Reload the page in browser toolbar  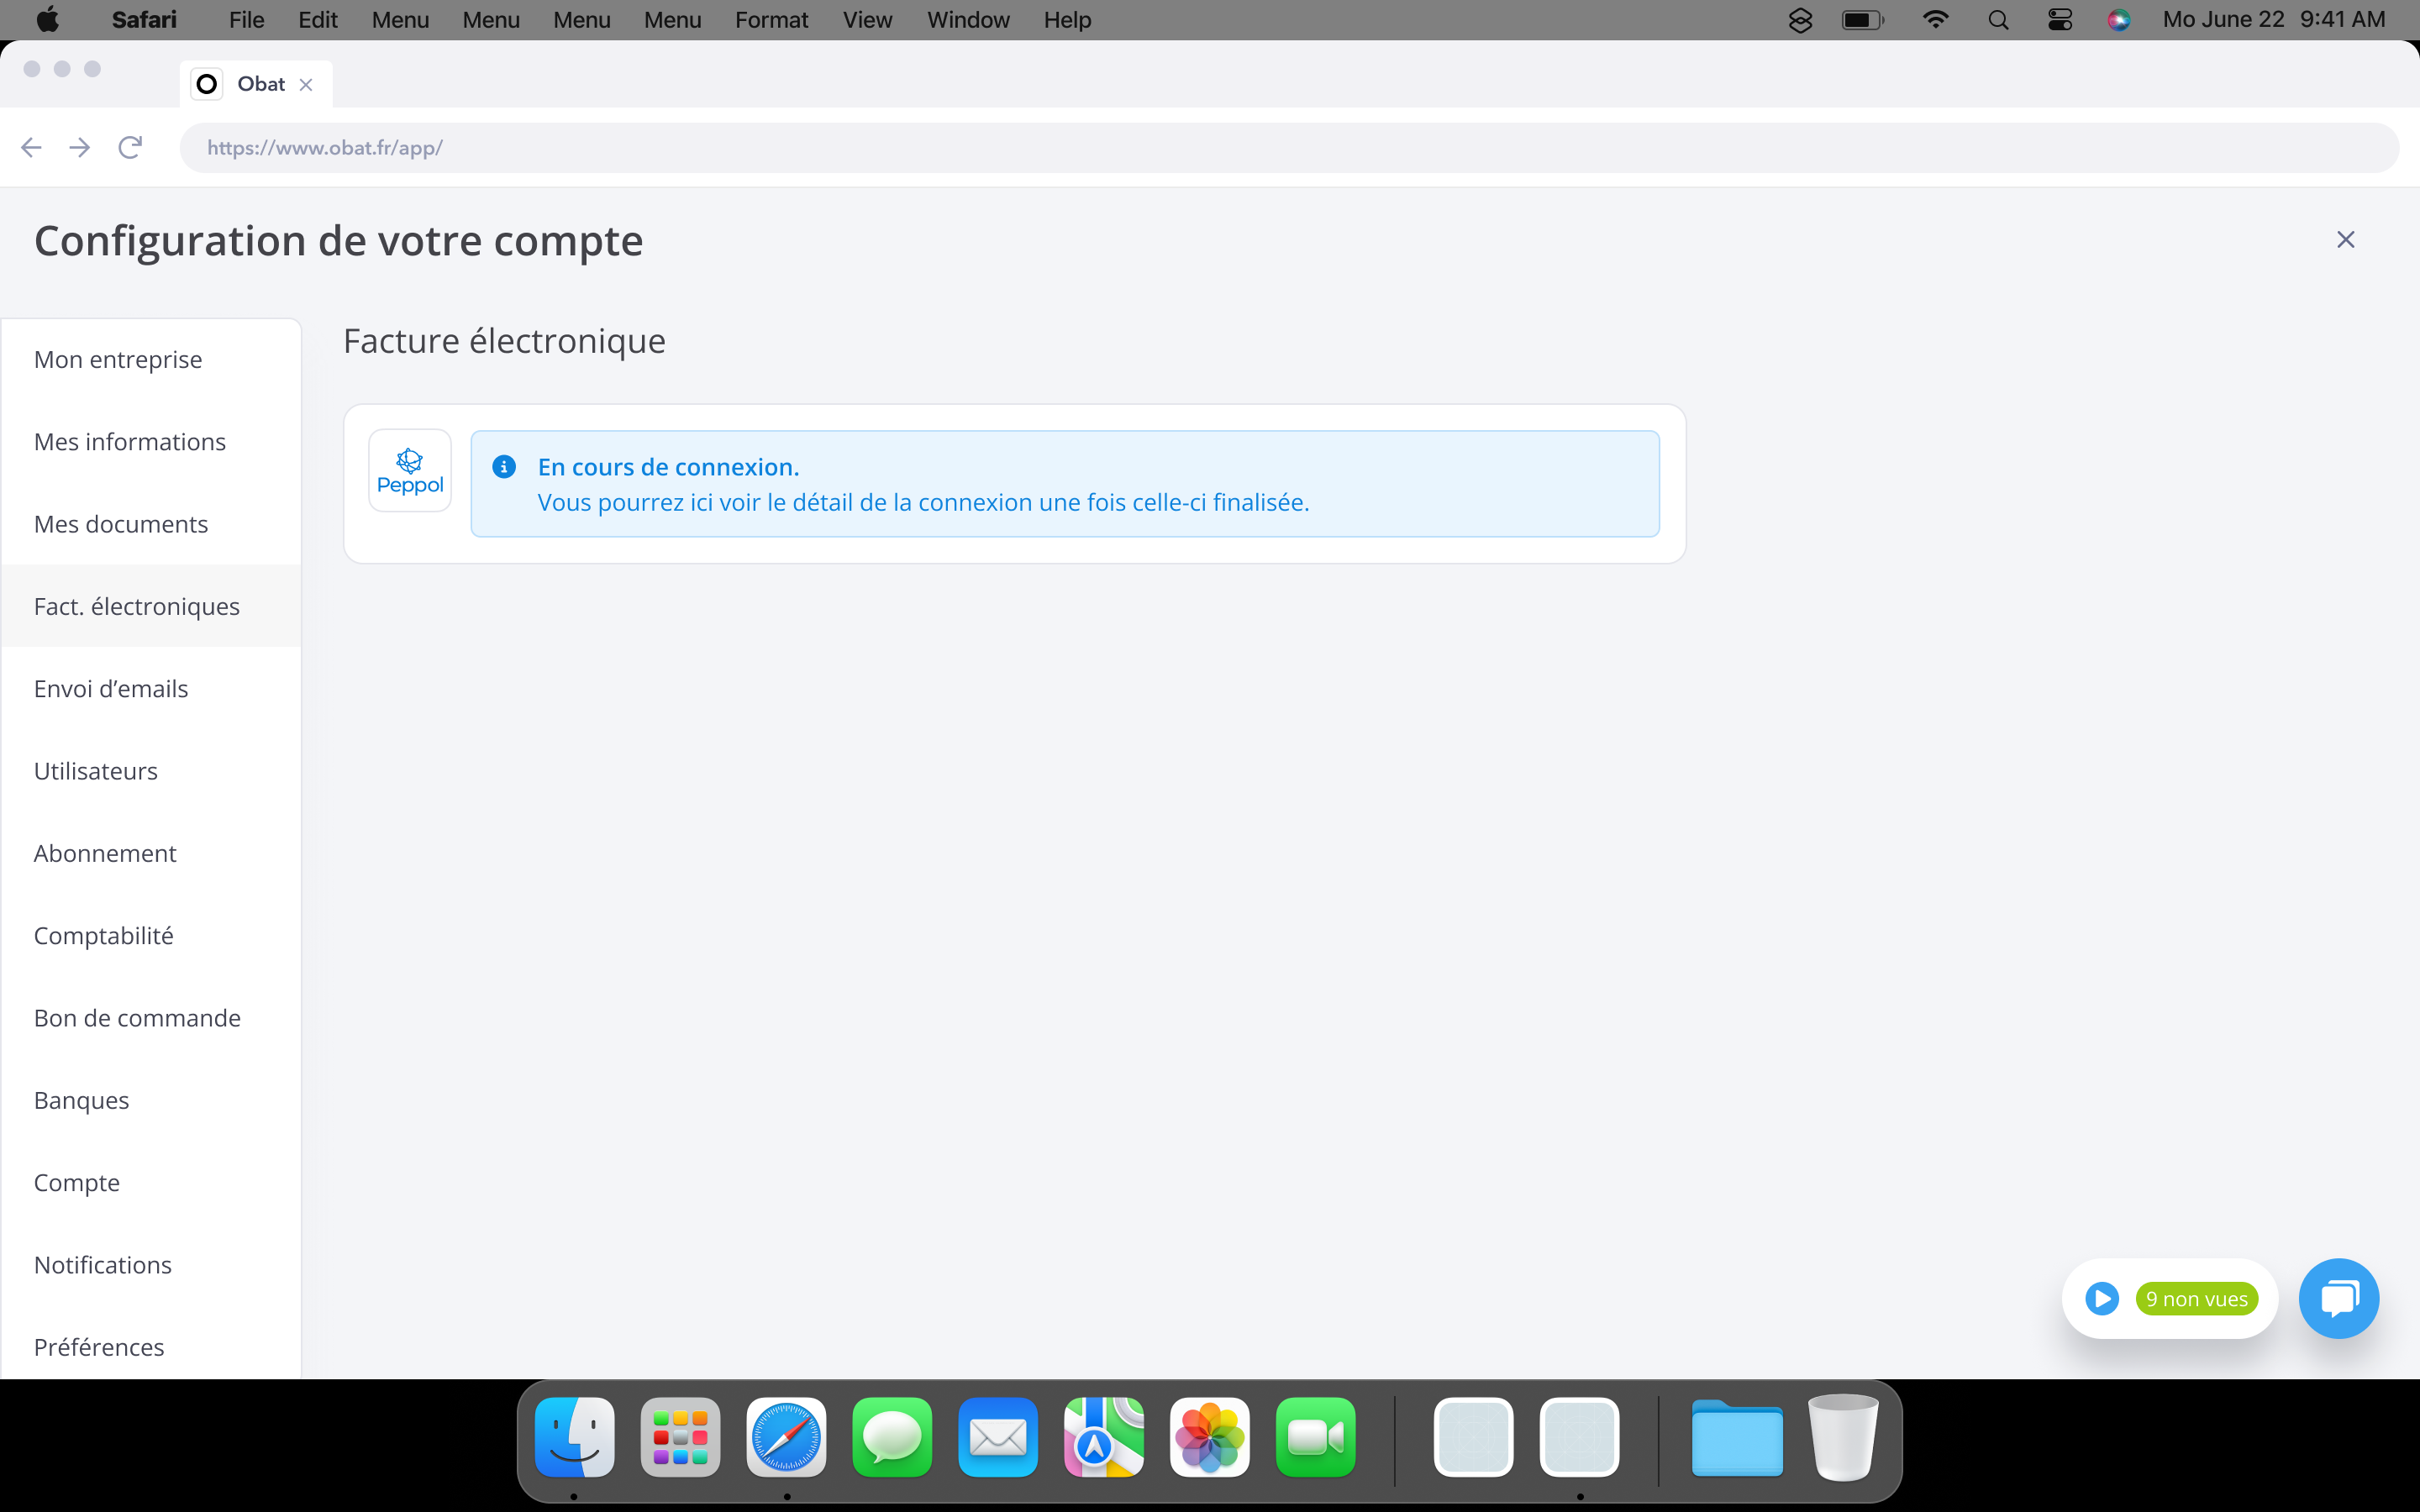tap(130, 148)
